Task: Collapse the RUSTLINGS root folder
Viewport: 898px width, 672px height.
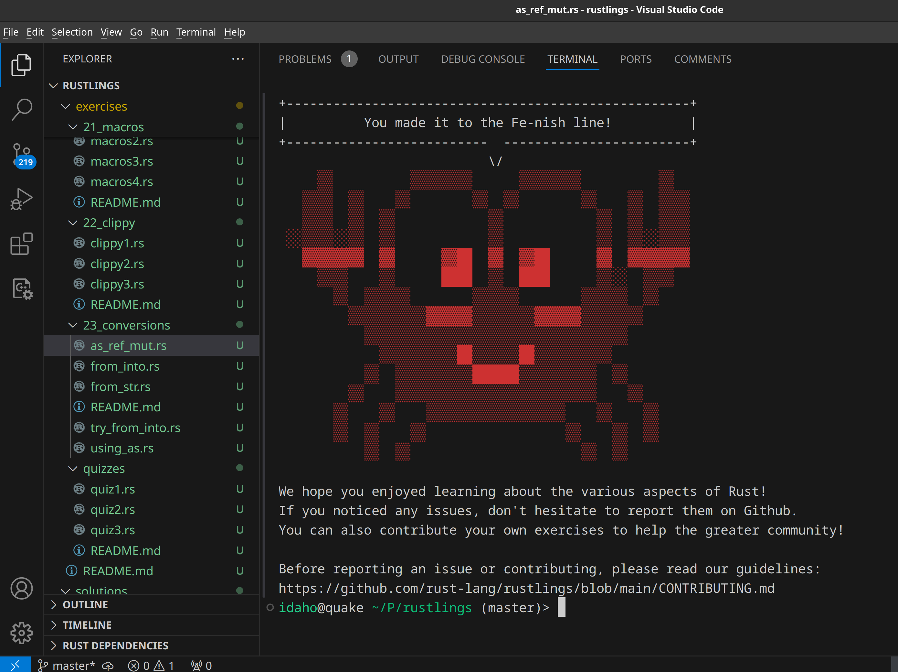Action: pyautogui.click(x=53, y=85)
